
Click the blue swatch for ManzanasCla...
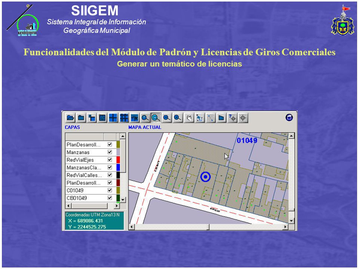[x=118, y=167]
